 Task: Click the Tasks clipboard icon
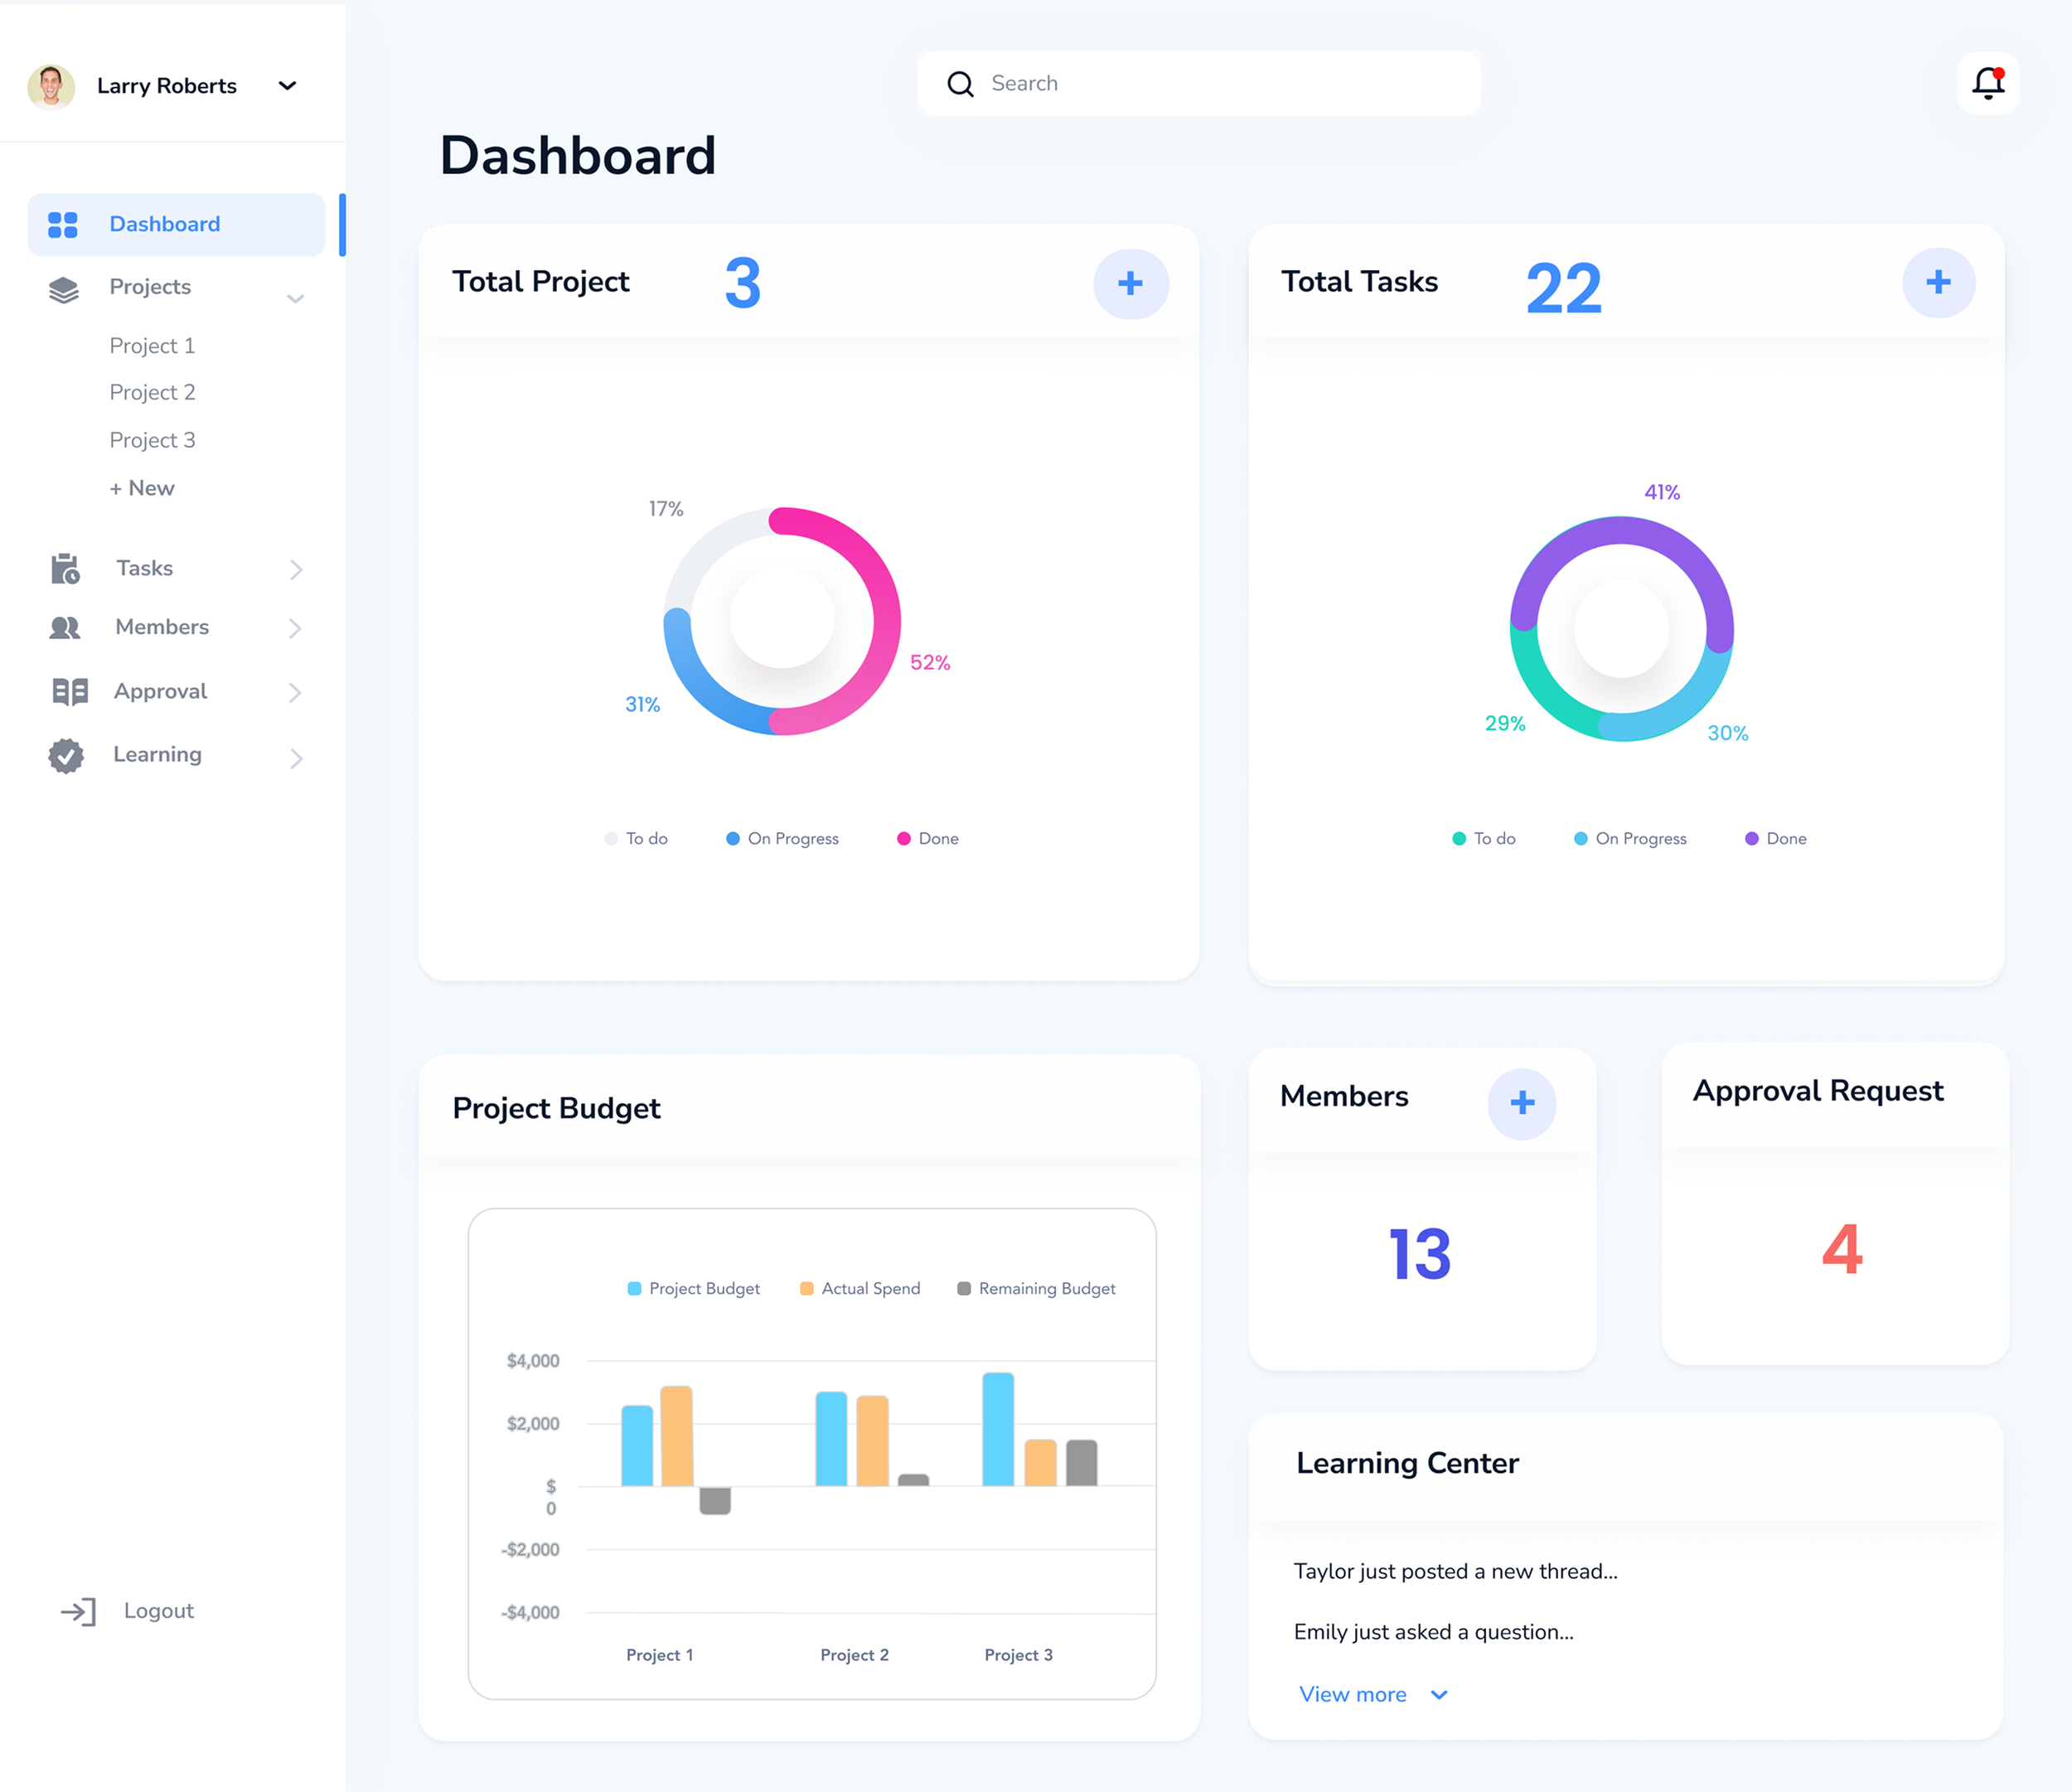(x=65, y=569)
